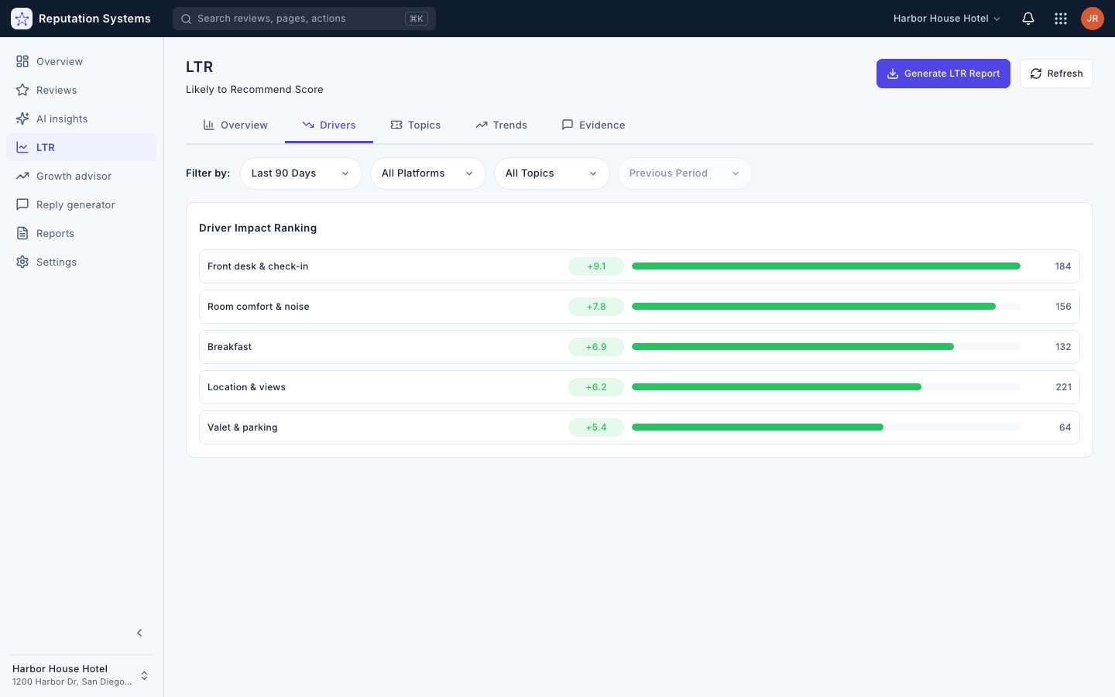Open the location switcher at sidebar bottom
Image resolution: width=1115 pixels, height=697 pixels.
pos(81,675)
